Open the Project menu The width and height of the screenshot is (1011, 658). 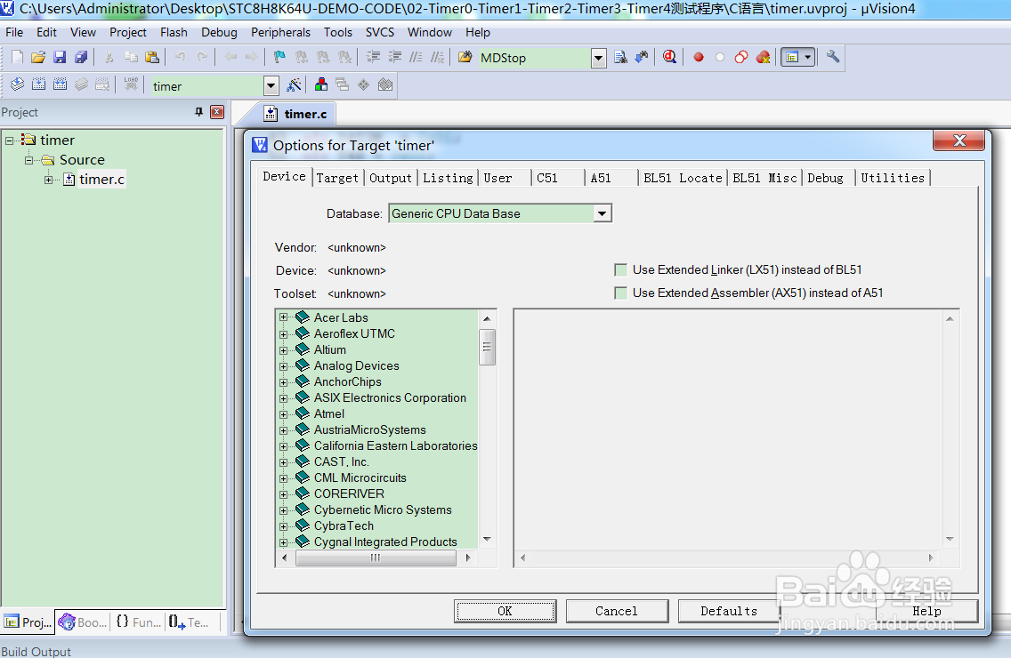tap(127, 32)
